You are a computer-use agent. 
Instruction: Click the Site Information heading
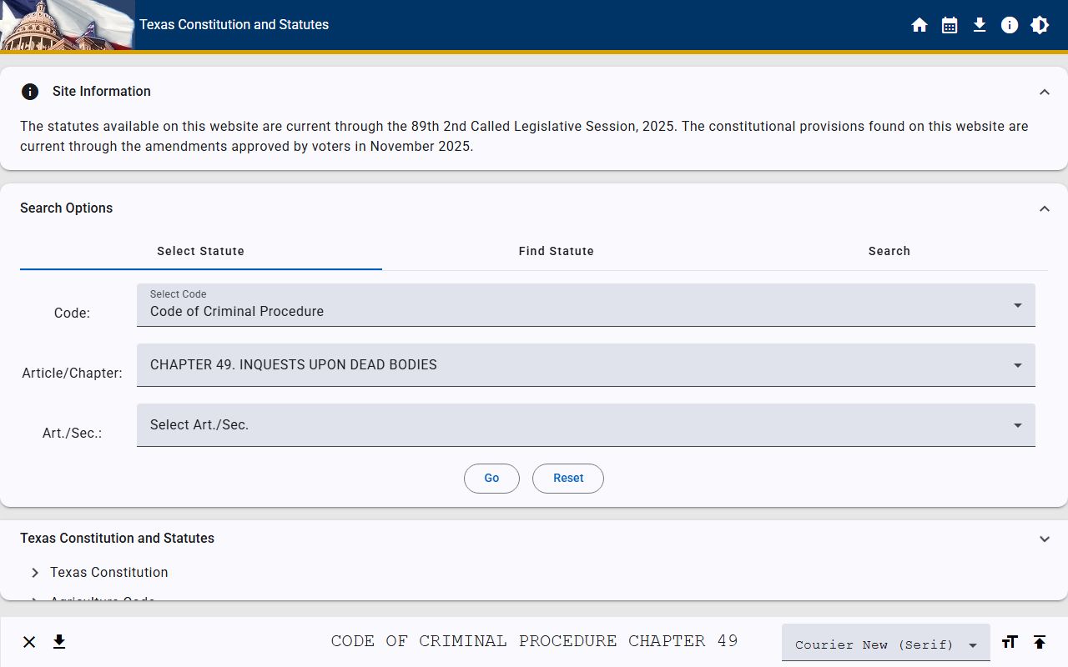coord(102,92)
